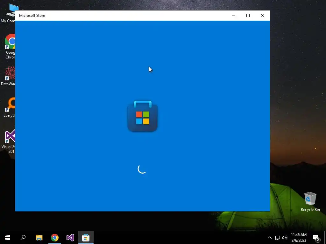The height and width of the screenshot is (244, 326).
Task: Open the notification action center
Action: (316, 238)
